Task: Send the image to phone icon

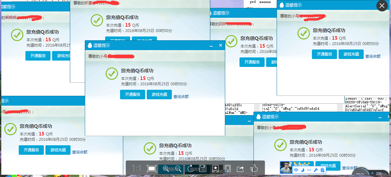Action: click(228, 168)
